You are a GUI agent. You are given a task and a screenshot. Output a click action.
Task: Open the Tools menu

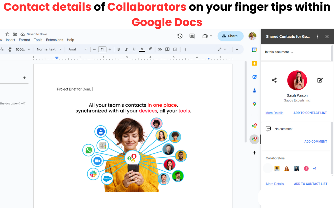click(x=38, y=40)
